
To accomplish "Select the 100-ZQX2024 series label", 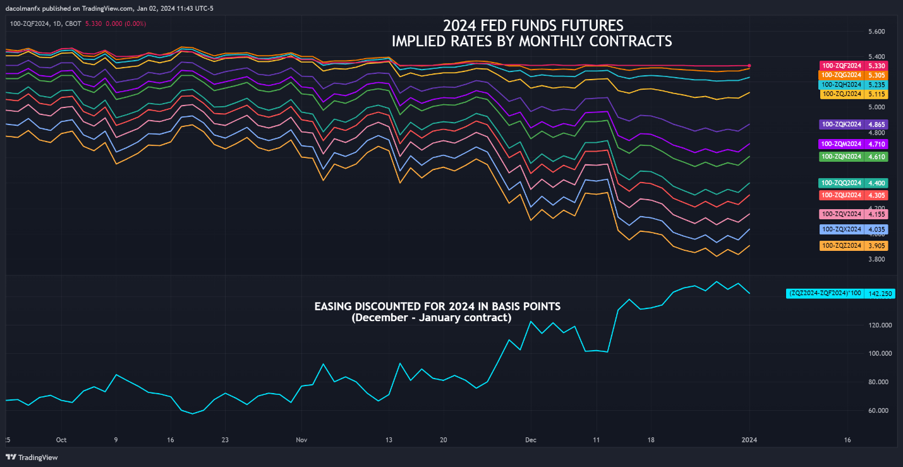I will [842, 229].
